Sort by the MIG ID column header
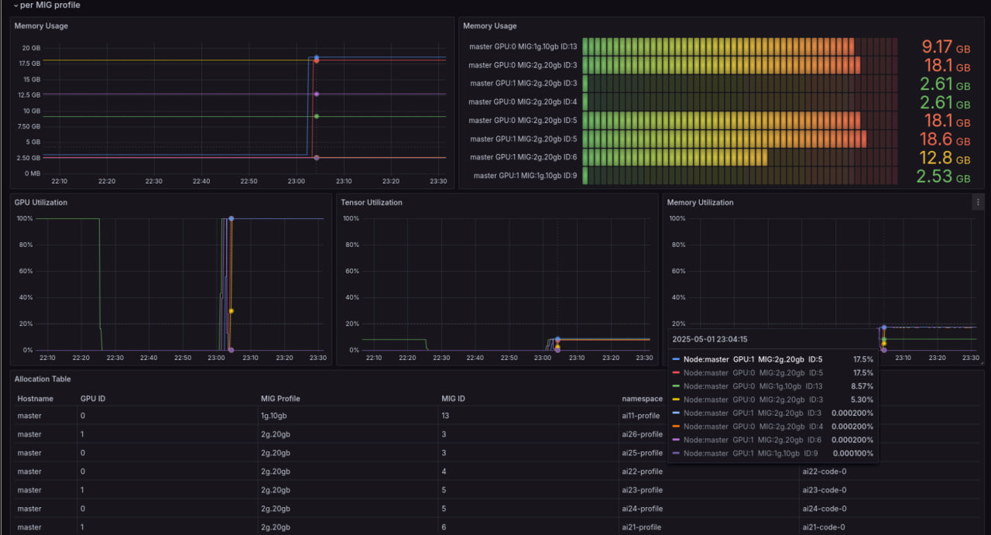Image resolution: width=991 pixels, height=535 pixels. click(454, 399)
